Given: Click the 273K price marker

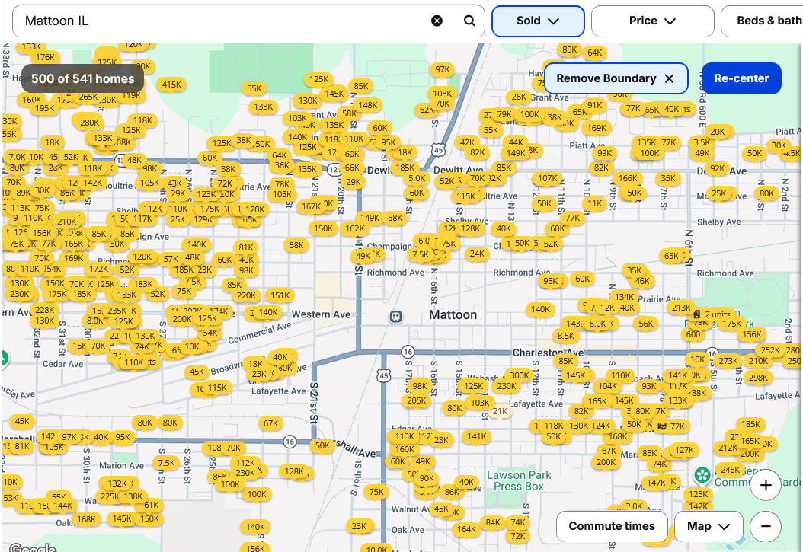Looking at the screenshot, I should click(728, 361).
